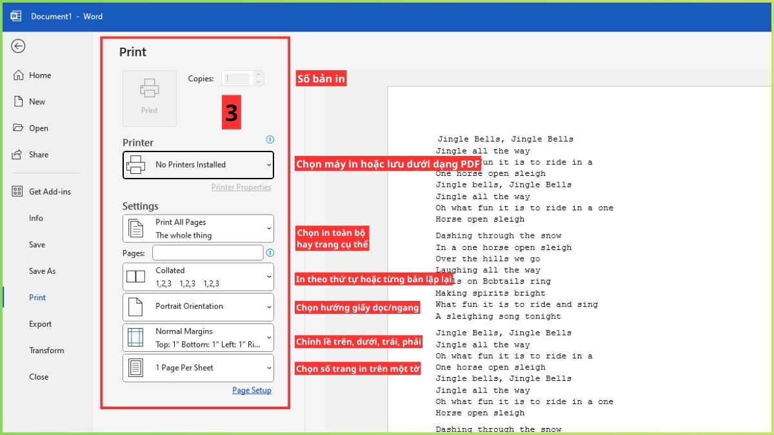Click inside the Pages input field
The width and height of the screenshot is (774, 435).
[206, 253]
